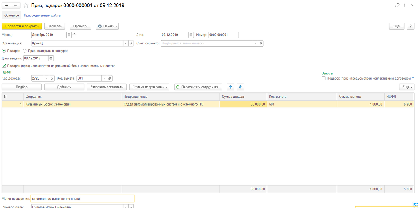
Task: Open Счет, субконто record icon
Action: pyautogui.click(x=261, y=43)
